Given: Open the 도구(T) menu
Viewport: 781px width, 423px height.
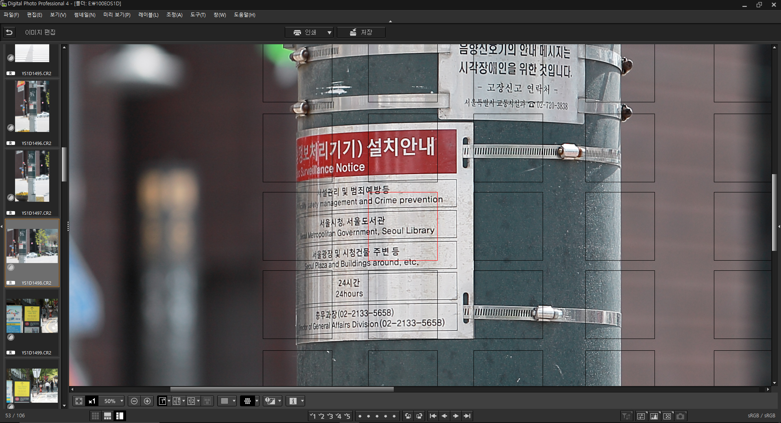Looking at the screenshot, I should pyautogui.click(x=198, y=15).
